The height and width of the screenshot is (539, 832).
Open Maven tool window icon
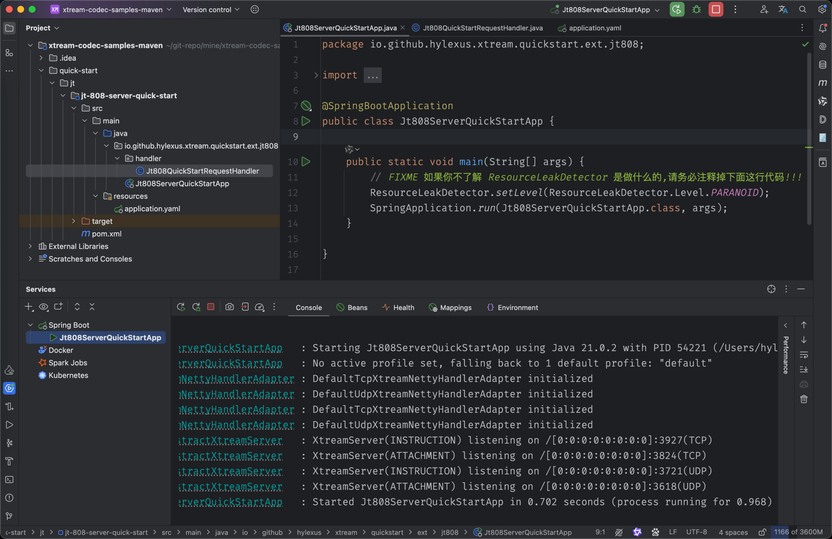(823, 83)
